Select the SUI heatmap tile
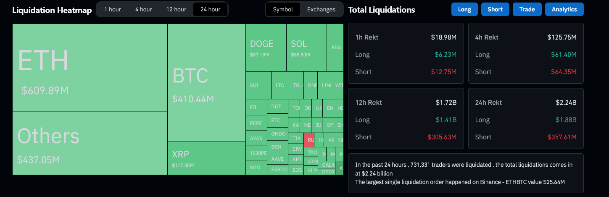The image size is (609, 197). pyautogui.click(x=258, y=85)
